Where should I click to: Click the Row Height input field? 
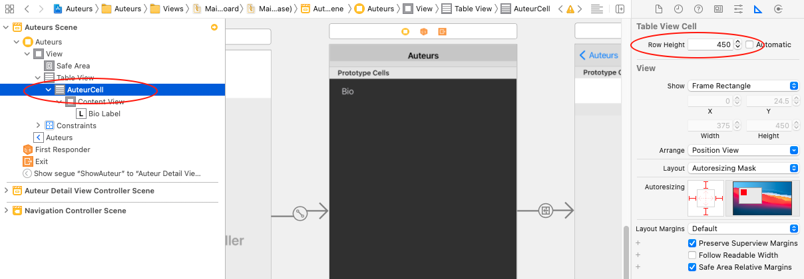coord(709,45)
